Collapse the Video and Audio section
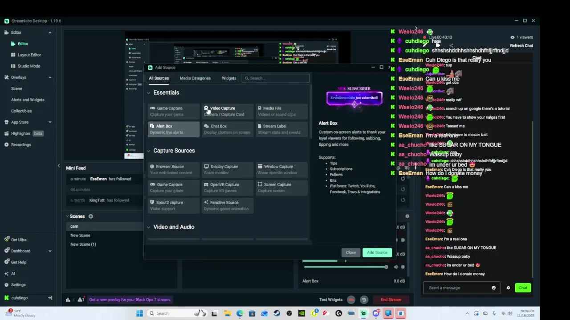The image size is (570, 320). click(x=148, y=227)
